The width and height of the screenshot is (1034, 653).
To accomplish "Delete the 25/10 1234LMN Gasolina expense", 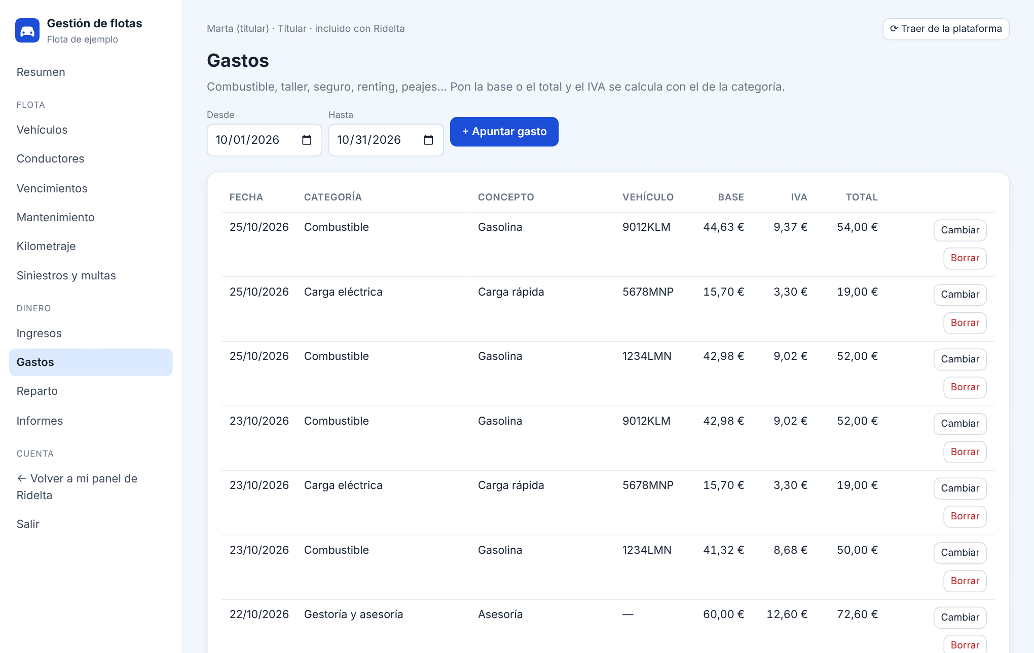I will point(965,387).
